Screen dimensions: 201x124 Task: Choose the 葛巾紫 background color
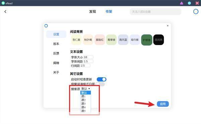(135, 40)
